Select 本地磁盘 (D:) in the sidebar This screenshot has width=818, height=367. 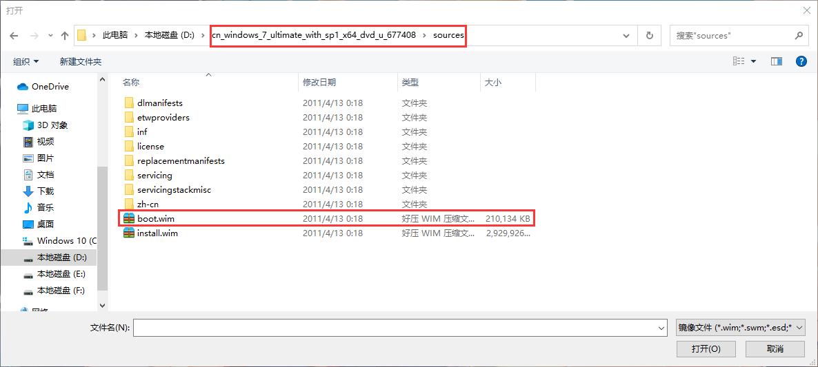click(x=54, y=257)
